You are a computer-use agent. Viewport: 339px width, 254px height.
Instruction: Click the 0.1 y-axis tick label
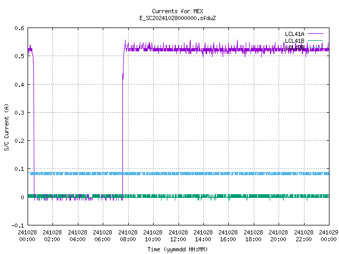(19, 169)
